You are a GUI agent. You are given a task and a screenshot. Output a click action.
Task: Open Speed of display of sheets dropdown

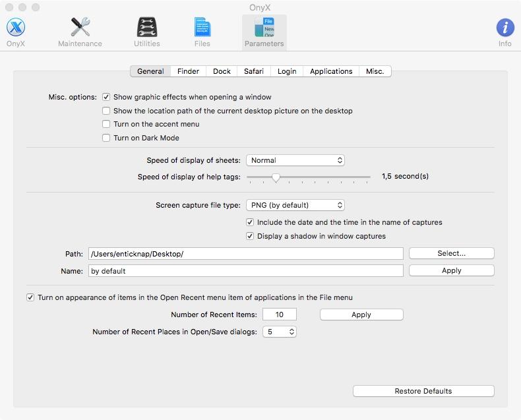[x=295, y=160]
